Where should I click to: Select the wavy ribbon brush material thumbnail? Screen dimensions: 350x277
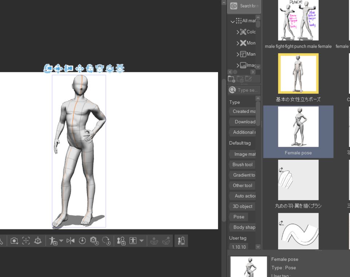coord(298,231)
